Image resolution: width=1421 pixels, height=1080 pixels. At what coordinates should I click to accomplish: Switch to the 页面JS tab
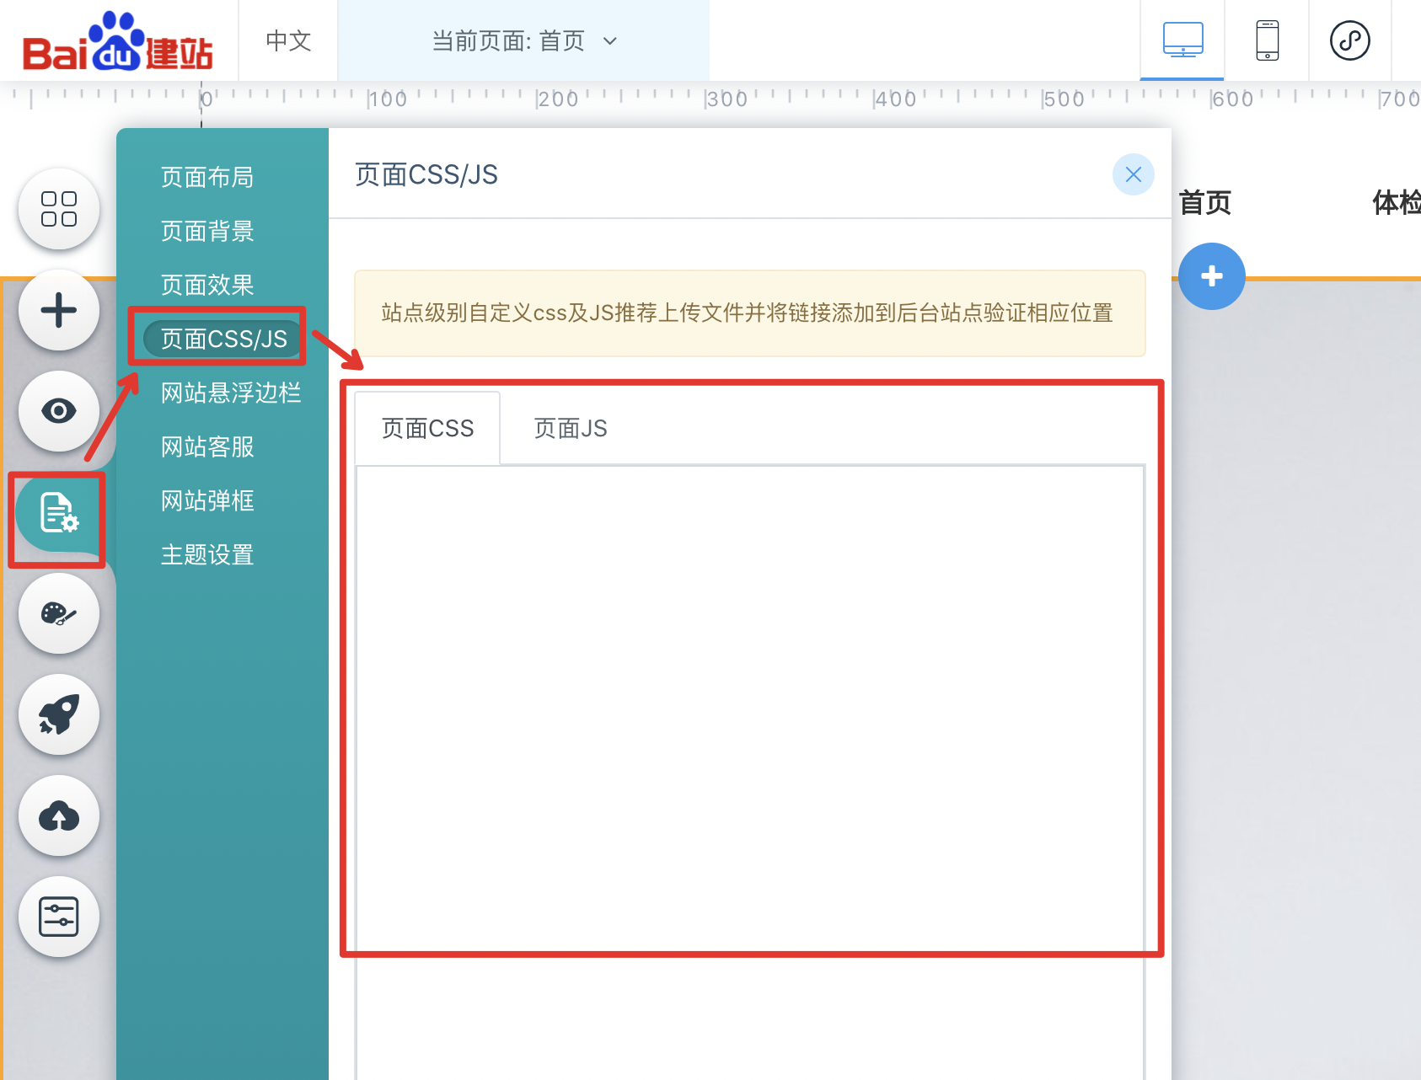[571, 428]
